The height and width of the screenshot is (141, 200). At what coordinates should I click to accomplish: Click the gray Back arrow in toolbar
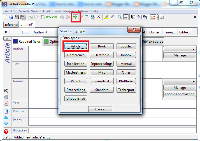click(62, 17)
